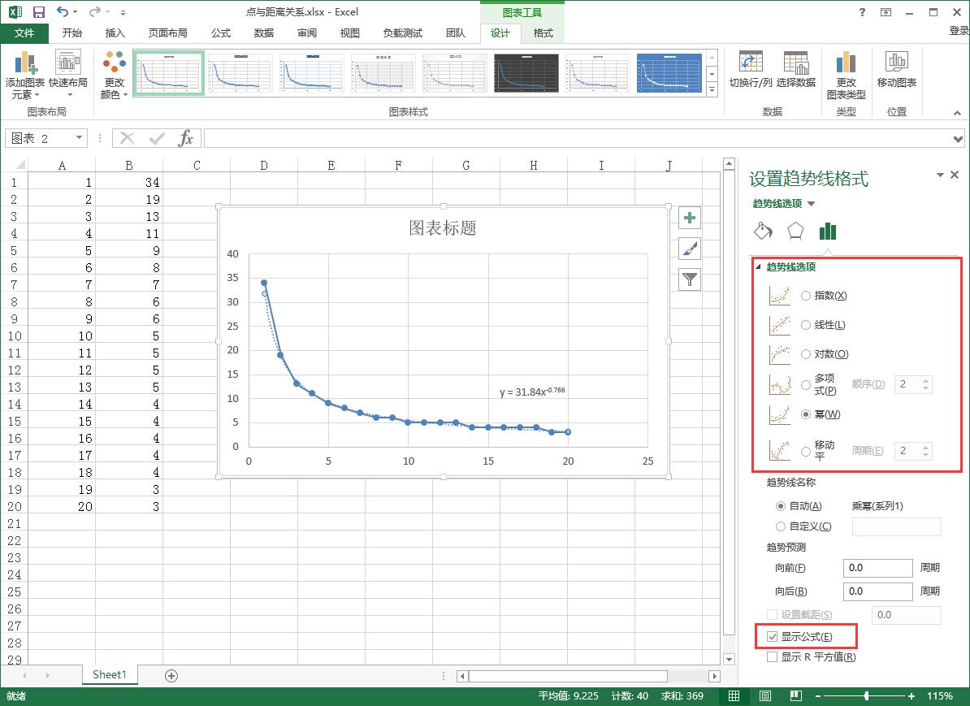Switch to the 开始 (Home) tab
The height and width of the screenshot is (706, 970).
tap(71, 32)
